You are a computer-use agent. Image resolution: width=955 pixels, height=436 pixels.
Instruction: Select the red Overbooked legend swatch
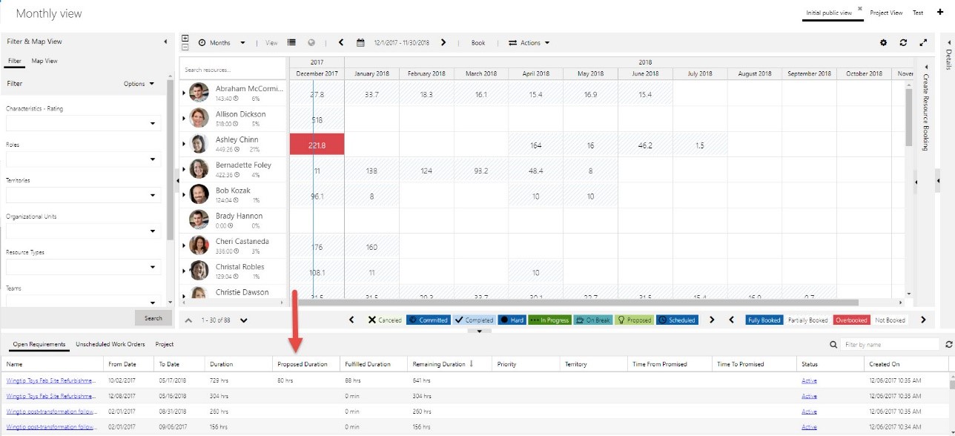(850, 320)
